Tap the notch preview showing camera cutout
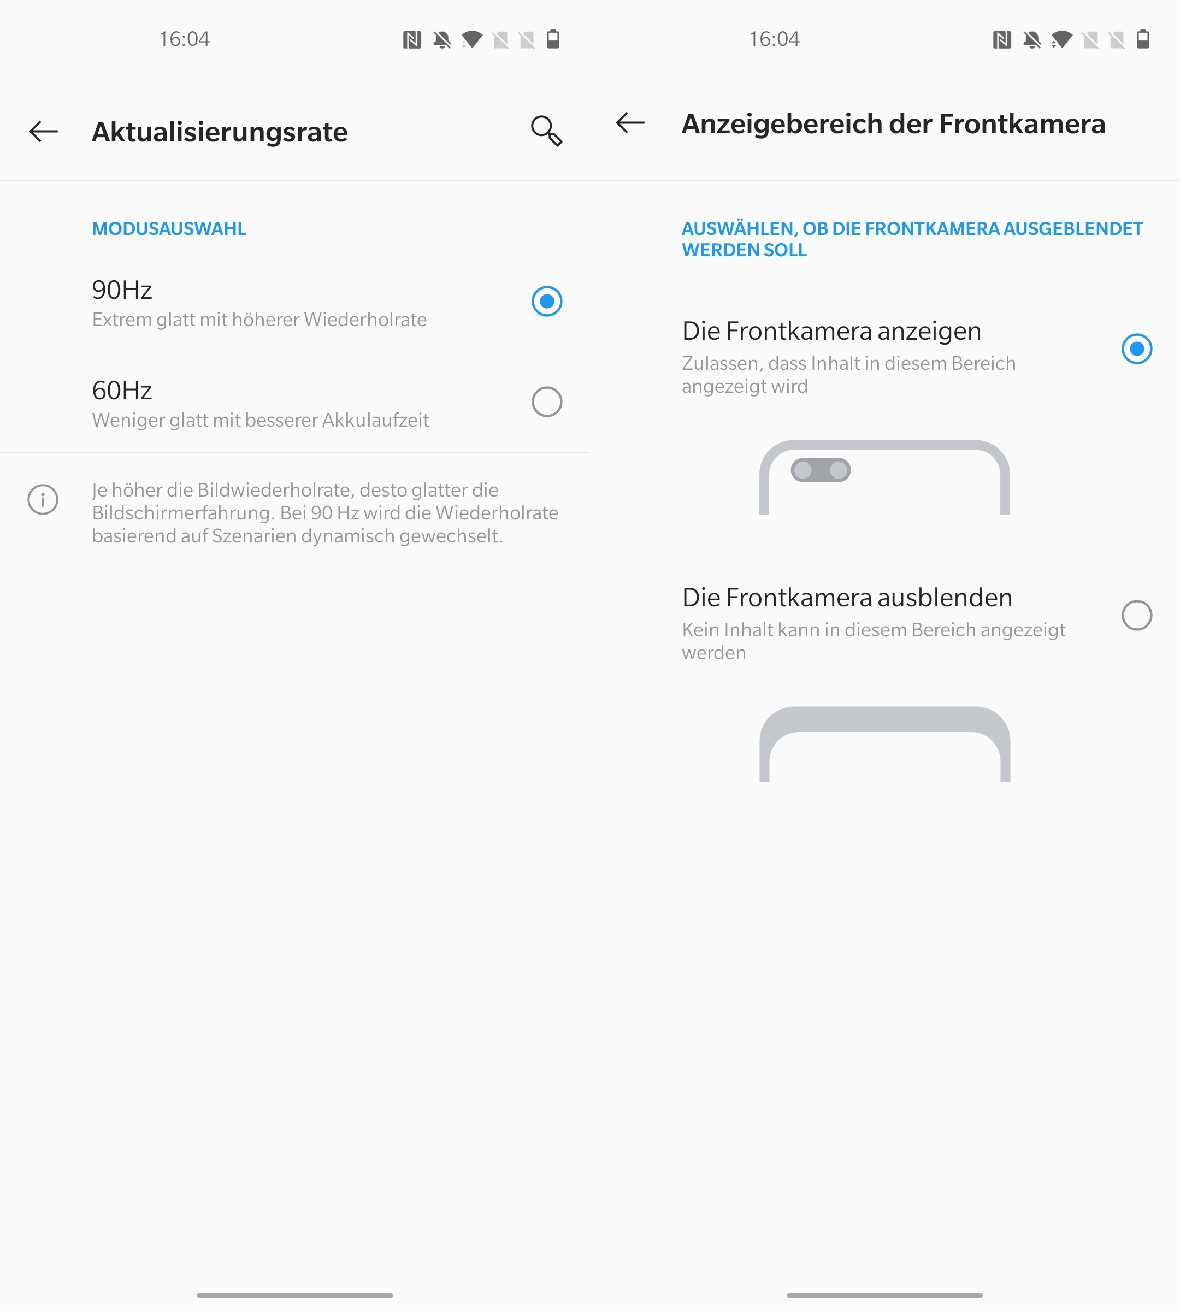This screenshot has width=1180, height=1311. tap(884, 477)
